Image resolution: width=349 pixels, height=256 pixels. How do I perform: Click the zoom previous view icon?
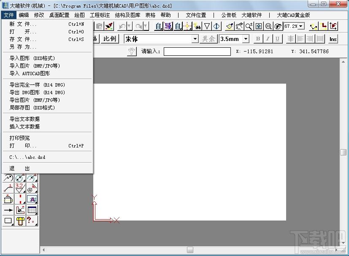tap(278, 26)
